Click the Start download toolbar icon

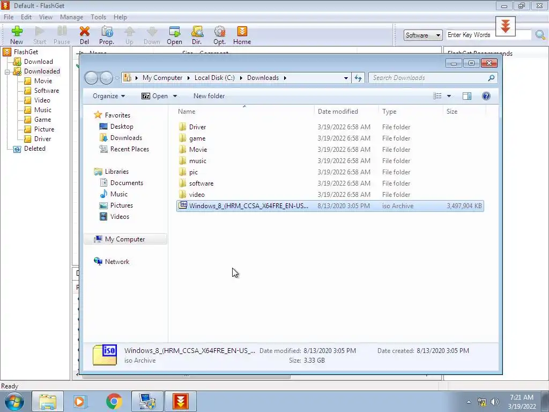40,35
